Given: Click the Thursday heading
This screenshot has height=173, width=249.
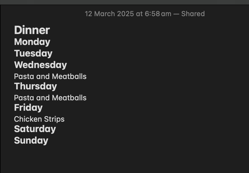Looking at the screenshot, I should coord(35,86).
